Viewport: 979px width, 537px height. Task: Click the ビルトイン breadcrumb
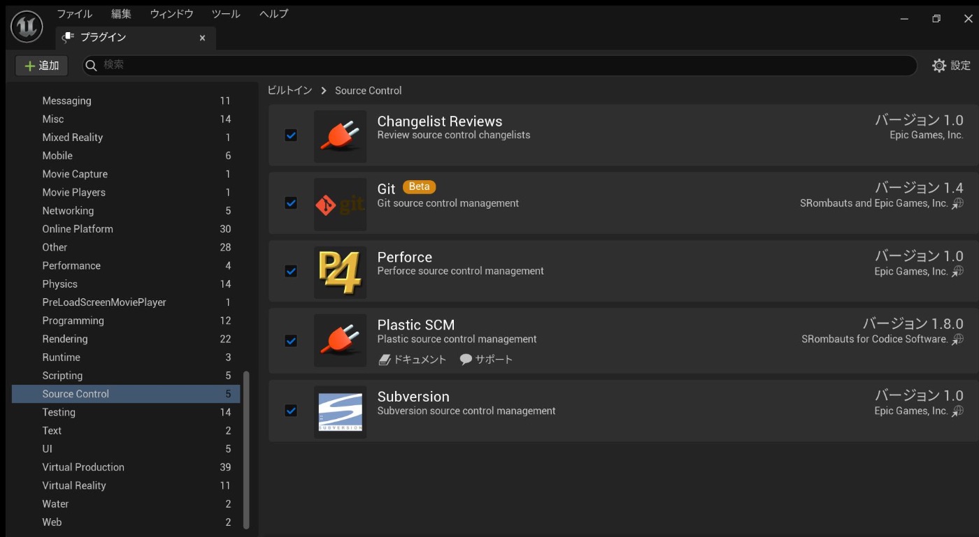tap(290, 91)
